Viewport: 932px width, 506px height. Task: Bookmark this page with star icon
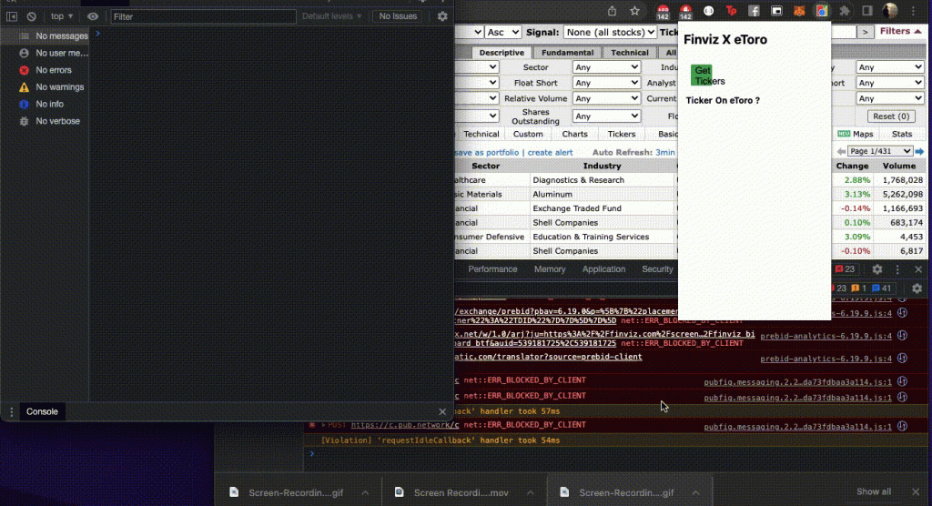(636, 11)
